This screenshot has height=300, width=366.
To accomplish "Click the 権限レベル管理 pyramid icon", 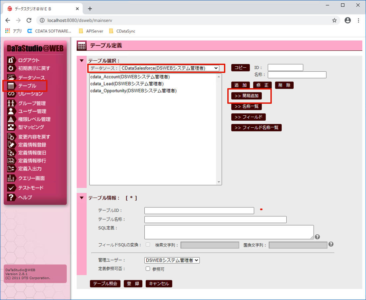I will coord(11,119).
